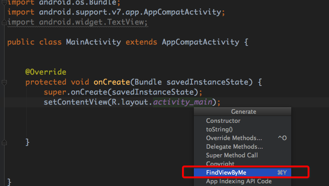Select App Indexing API Code
The height and width of the screenshot is (186, 329).
point(238,181)
